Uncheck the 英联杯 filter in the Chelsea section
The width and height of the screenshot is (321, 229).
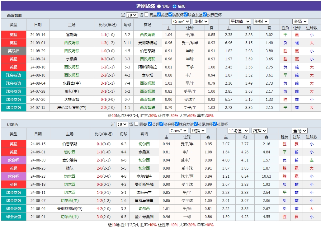[x=215, y=124]
